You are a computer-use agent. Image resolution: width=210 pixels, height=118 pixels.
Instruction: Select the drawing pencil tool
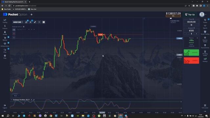tap(35, 22)
